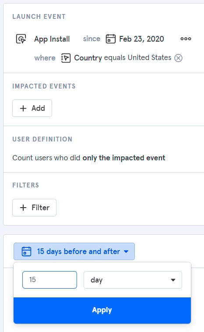The image size is (204, 332).
Task: Open the three-dot more options menu
Action: pyautogui.click(x=186, y=39)
